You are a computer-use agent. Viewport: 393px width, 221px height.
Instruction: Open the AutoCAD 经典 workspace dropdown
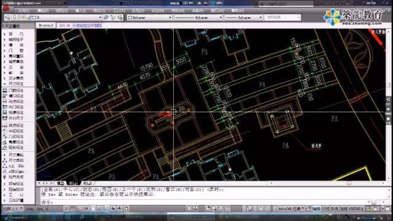point(289,209)
